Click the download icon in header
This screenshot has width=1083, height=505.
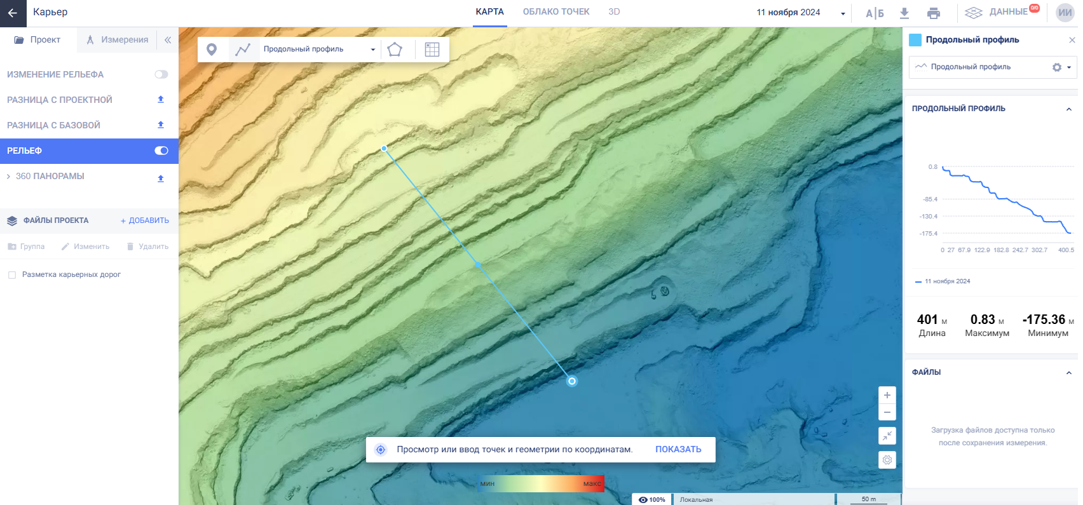(904, 13)
